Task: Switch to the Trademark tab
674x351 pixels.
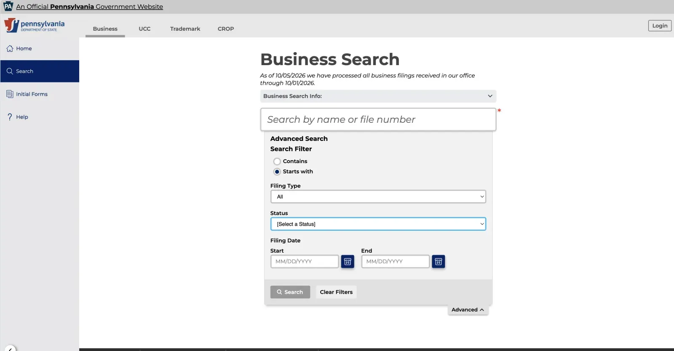Action: [185, 29]
